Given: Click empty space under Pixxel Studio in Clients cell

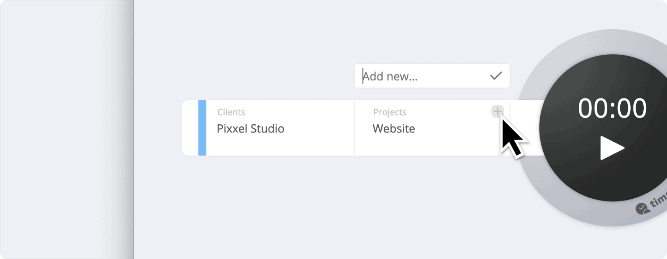Looking at the screenshot, I should 280,145.
